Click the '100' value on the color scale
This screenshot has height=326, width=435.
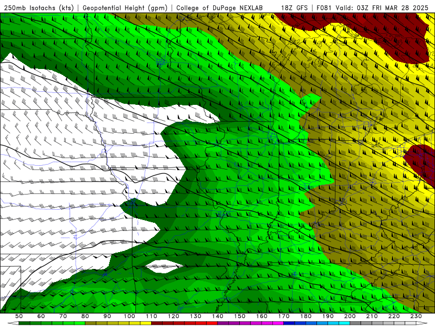[129, 316]
